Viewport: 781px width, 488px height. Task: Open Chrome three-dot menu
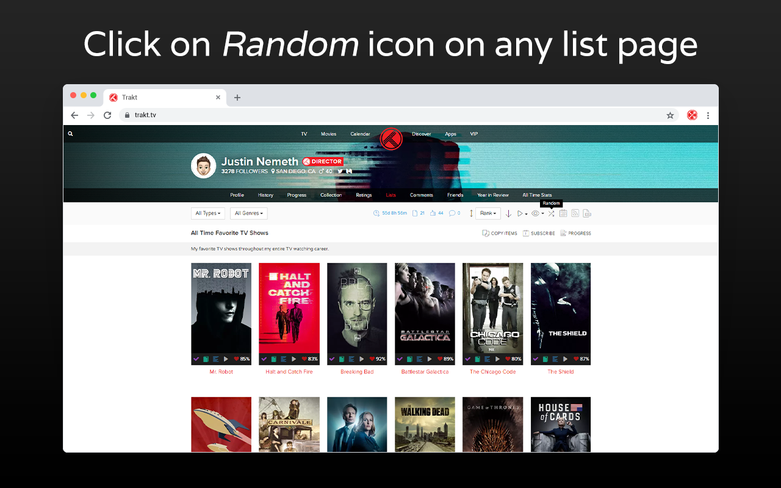pyautogui.click(x=708, y=115)
